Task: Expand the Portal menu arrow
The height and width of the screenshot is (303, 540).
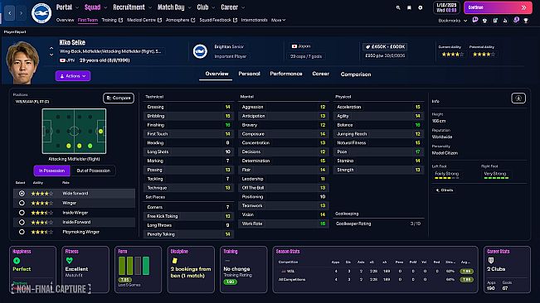Action: 77,7
